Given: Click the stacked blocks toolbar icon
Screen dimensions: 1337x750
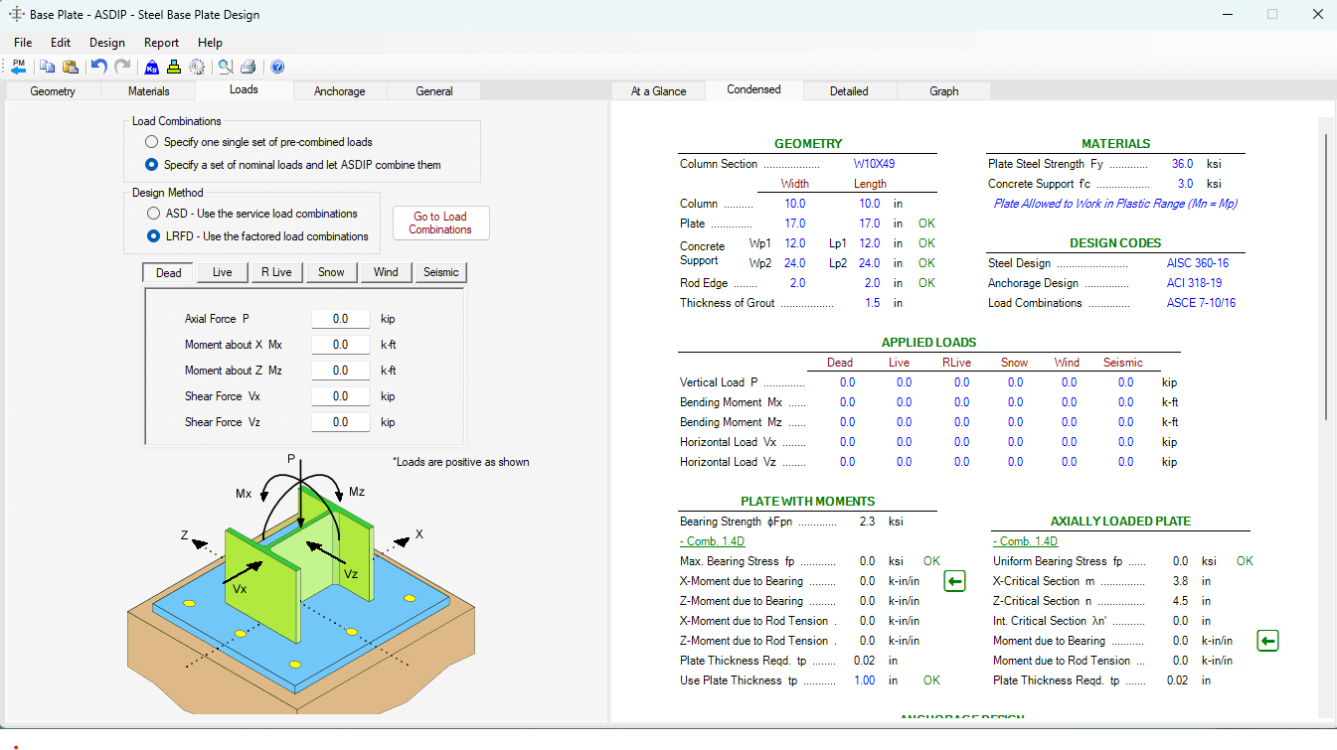Looking at the screenshot, I should tap(174, 67).
